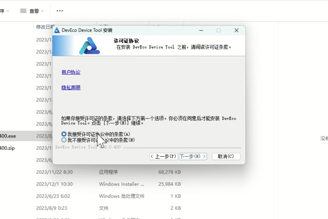Open the sort dropdown left of 查看
328x219 pixels.
coord(5,11)
